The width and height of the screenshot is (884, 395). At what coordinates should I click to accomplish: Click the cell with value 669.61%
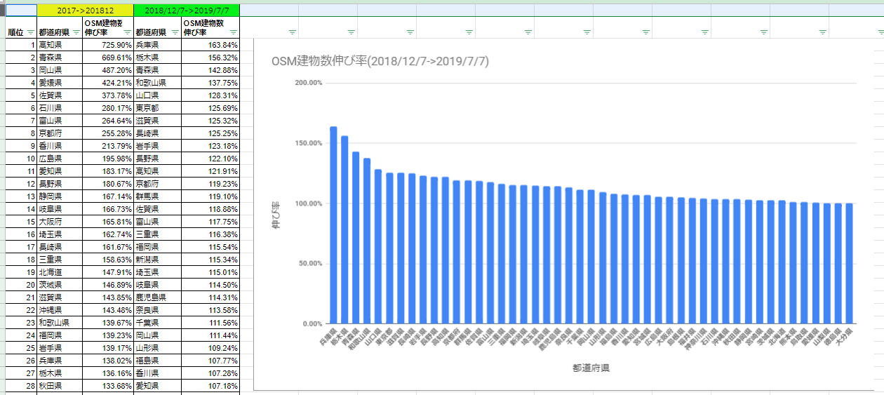point(108,58)
